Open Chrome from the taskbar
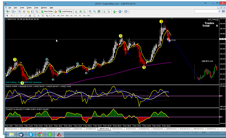The width and height of the screenshot is (226, 138). click(40, 134)
